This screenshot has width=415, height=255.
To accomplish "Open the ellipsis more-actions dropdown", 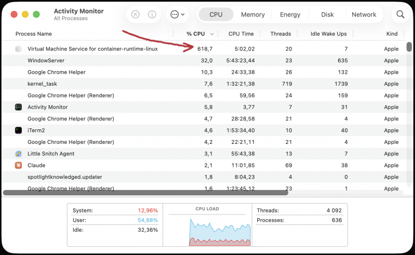I will point(177,15).
